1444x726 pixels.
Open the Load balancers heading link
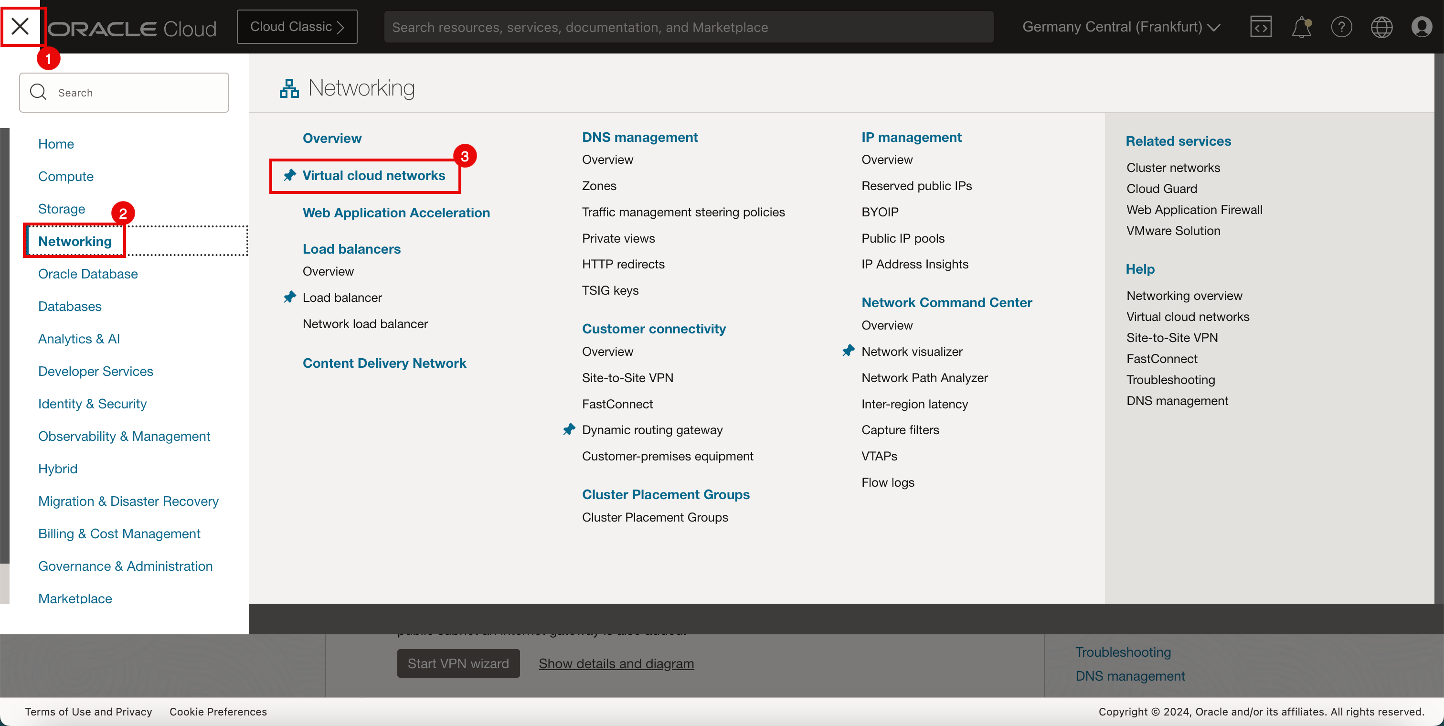351,249
